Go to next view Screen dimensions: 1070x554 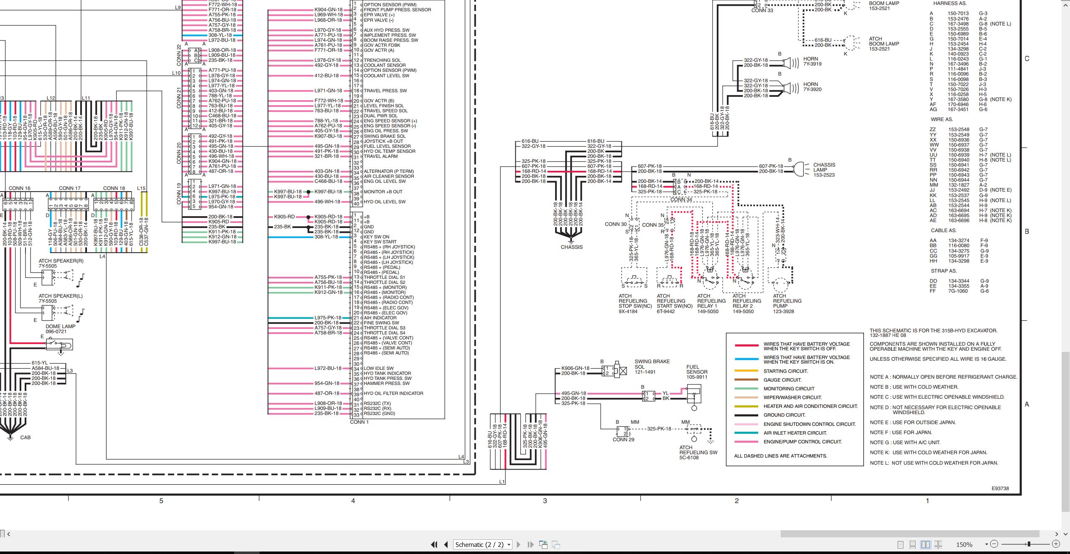pyautogui.click(x=556, y=544)
